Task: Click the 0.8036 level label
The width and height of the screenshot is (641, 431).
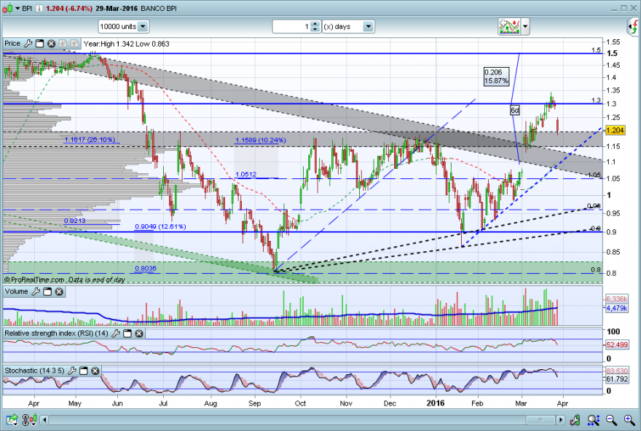Action: (x=146, y=269)
